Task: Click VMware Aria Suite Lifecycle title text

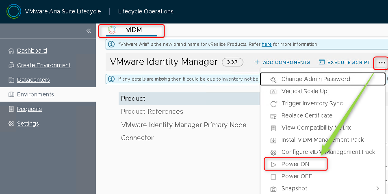Action: tap(63, 11)
